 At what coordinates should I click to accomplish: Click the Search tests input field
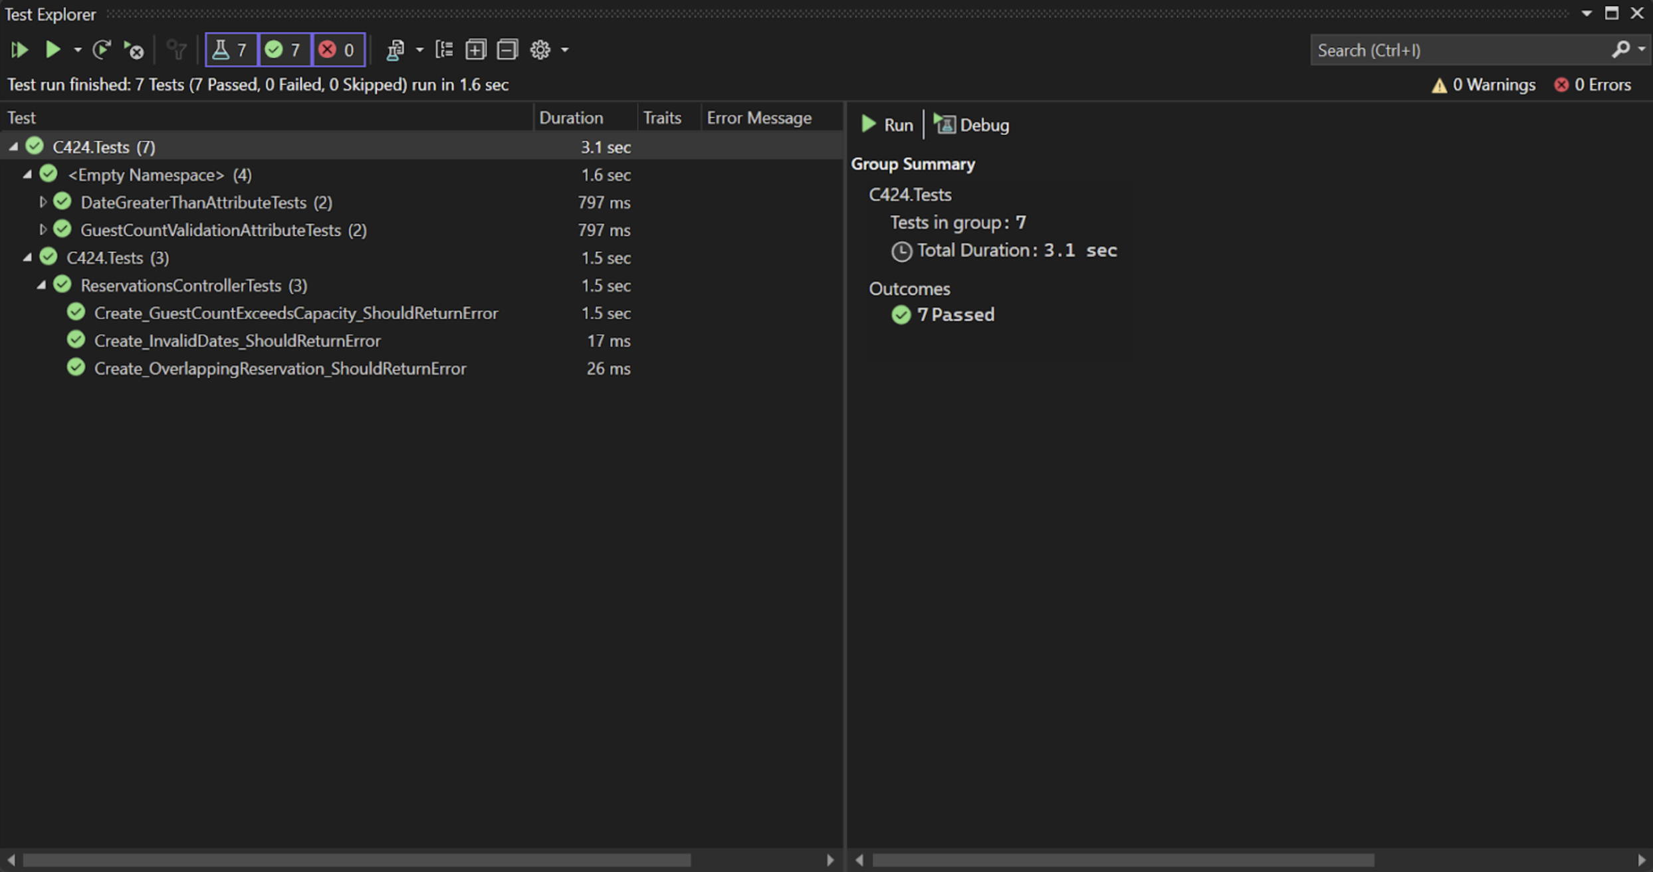point(1459,51)
